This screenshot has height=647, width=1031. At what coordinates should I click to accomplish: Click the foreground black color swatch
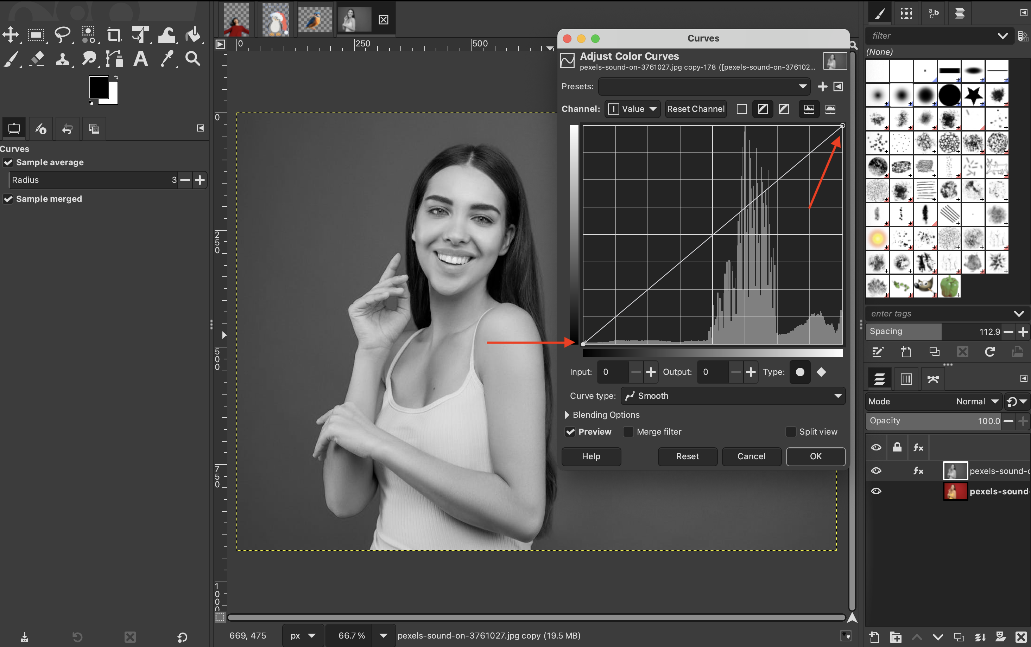(98, 87)
